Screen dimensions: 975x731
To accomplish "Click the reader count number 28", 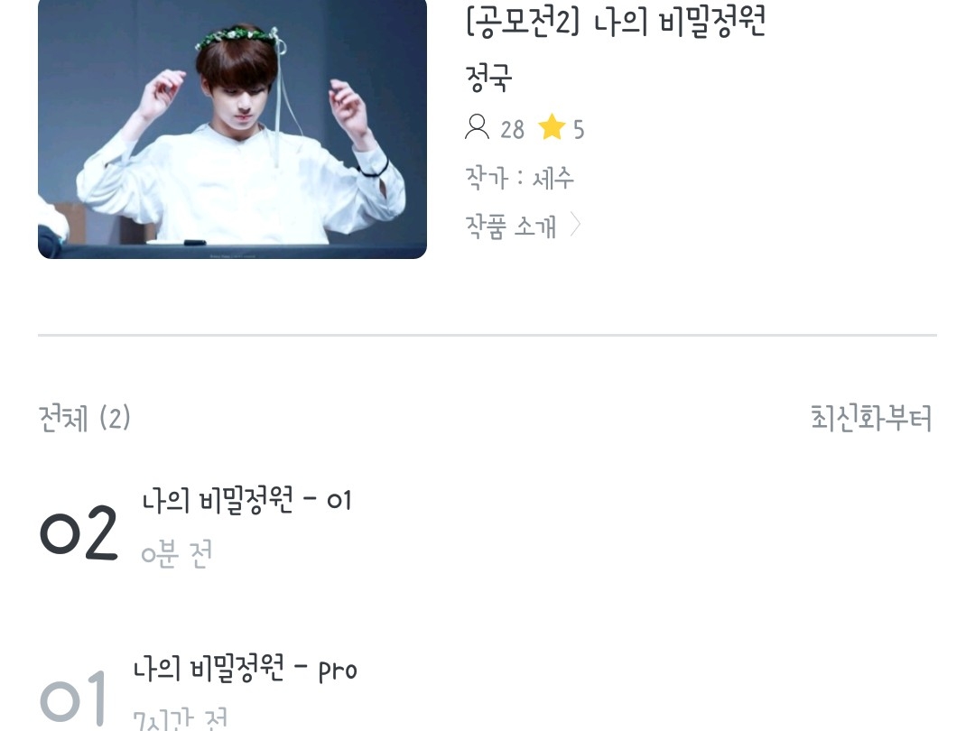I will pyautogui.click(x=513, y=129).
